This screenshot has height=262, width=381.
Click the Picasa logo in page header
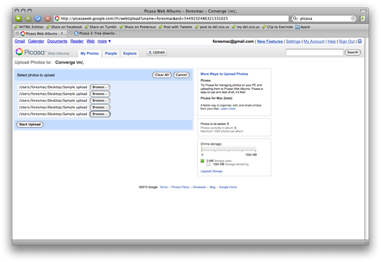[31, 52]
